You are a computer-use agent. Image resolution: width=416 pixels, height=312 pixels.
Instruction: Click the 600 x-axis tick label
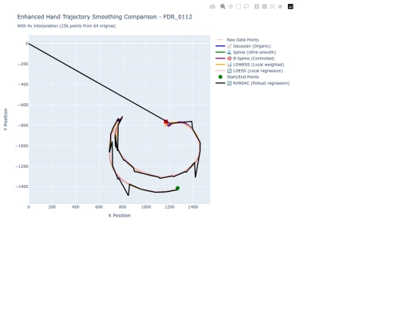click(99, 207)
